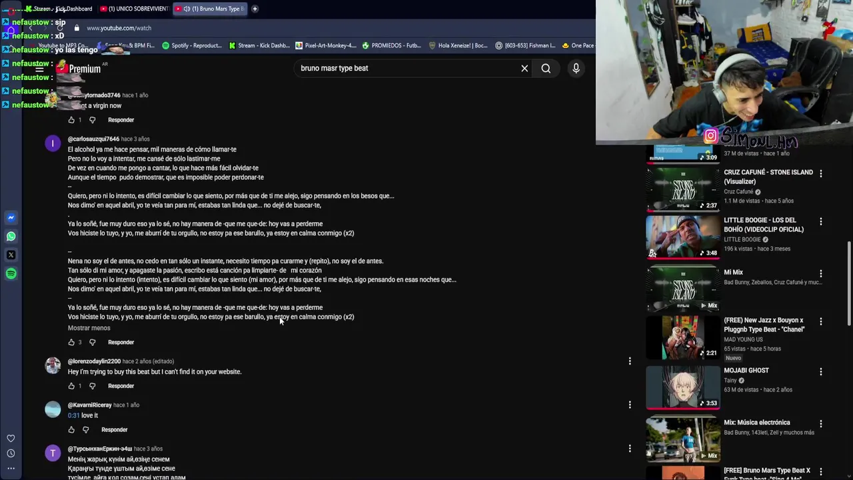Open the Messenger sidebar icon
Screen dimensions: 853x480
(11, 217)
